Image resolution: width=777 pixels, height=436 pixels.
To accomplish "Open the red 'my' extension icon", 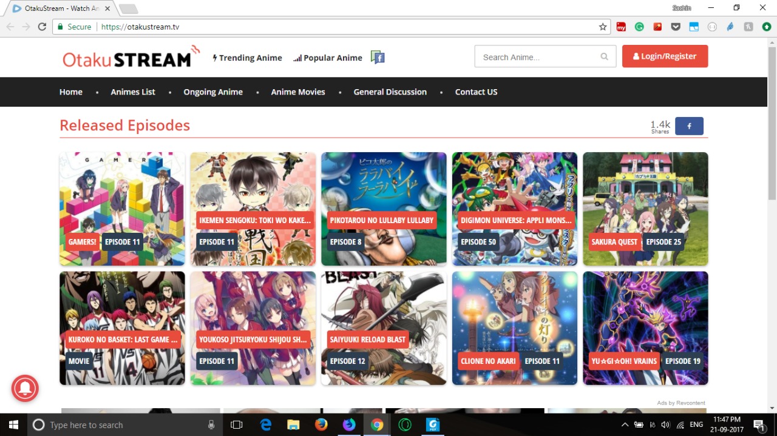I will [621, 27].
